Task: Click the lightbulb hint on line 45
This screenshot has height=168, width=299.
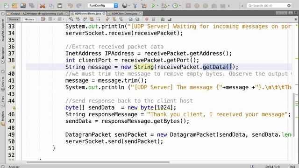Action: click(x=14, y=108)
